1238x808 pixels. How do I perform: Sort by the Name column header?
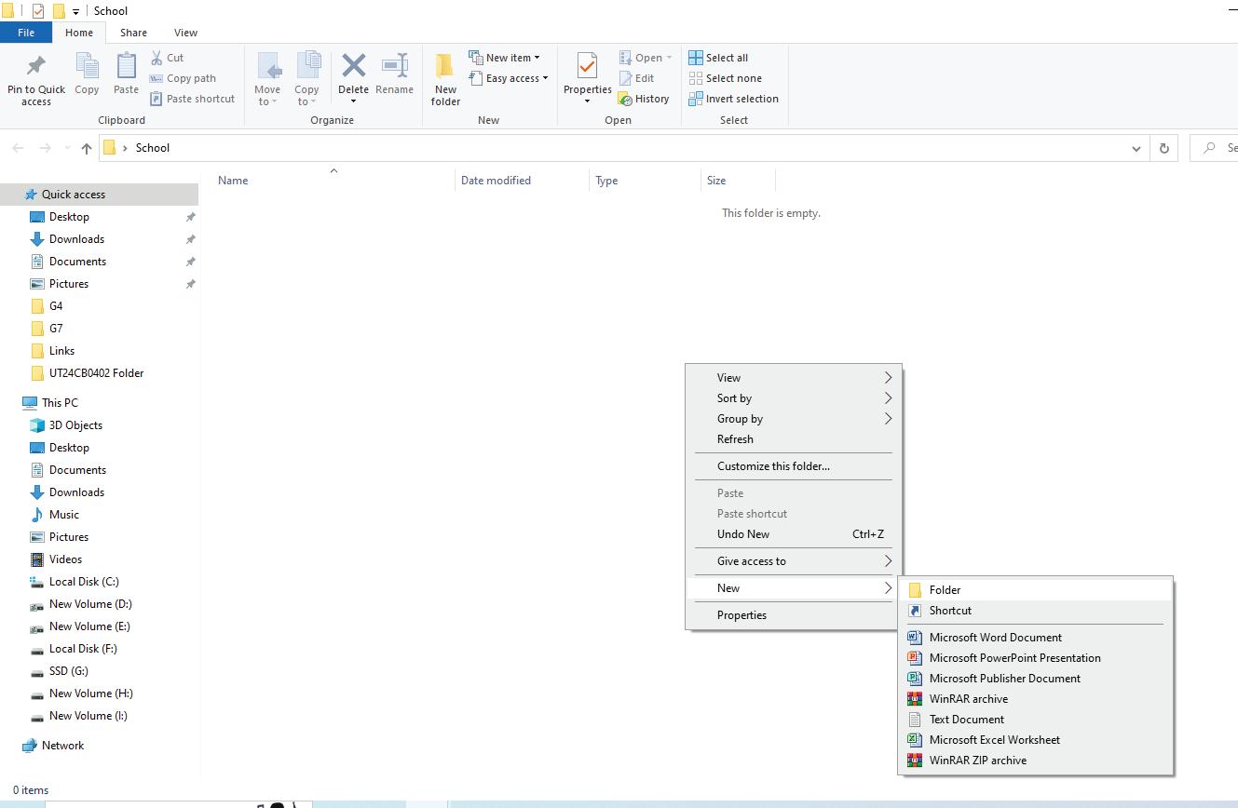tap(233, 181)
